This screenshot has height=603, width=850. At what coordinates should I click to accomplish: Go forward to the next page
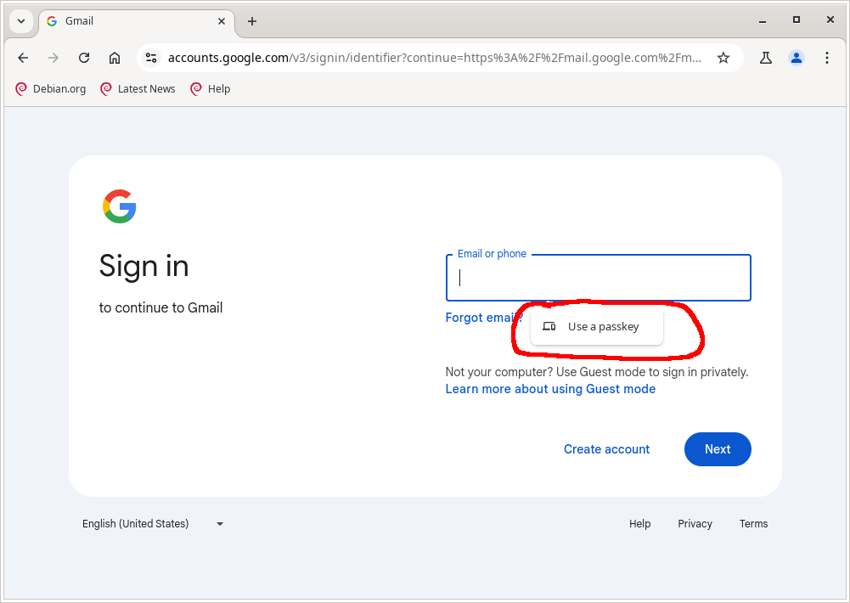click(x=53, y=58)
